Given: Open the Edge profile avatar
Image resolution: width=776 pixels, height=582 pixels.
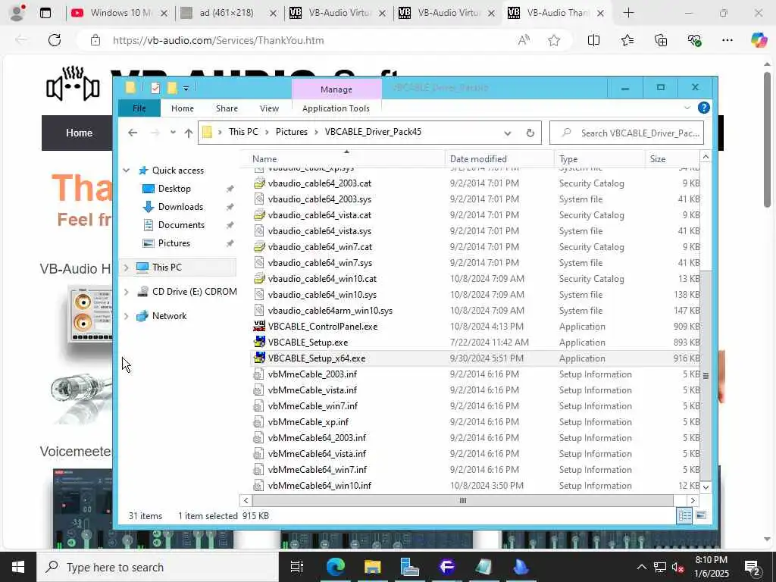Looking at the screenshot, I should 17,13.
